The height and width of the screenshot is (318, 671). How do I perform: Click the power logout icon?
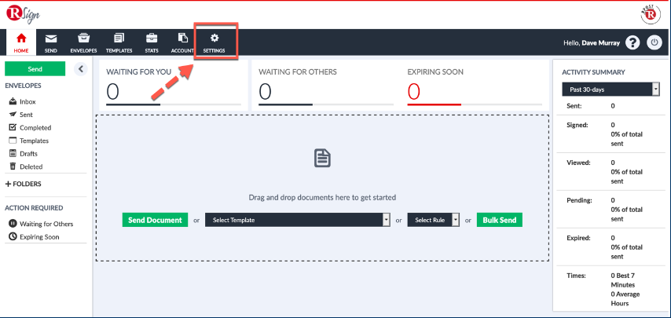(x=654, y=42)
